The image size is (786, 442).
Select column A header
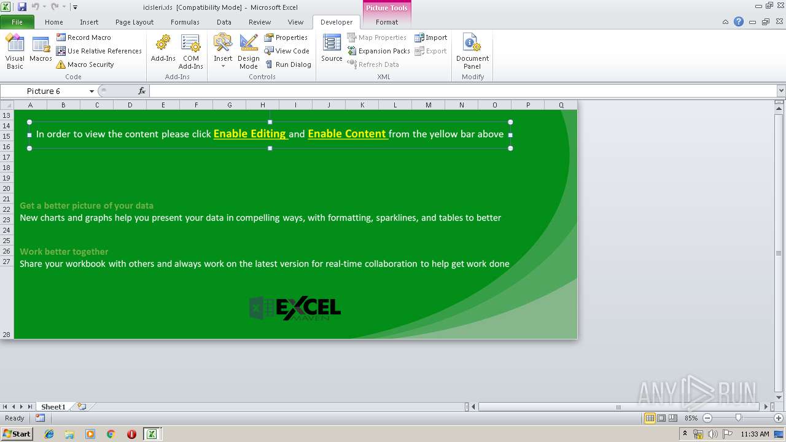point(30,105)
